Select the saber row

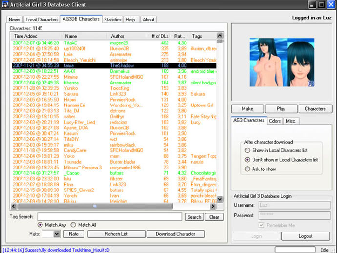coord(114,117)
